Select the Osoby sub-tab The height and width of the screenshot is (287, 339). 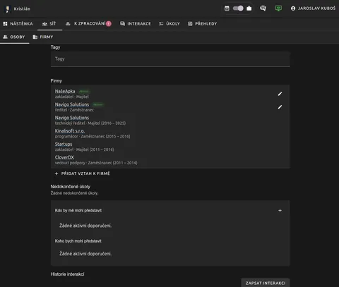coord(14,37)
